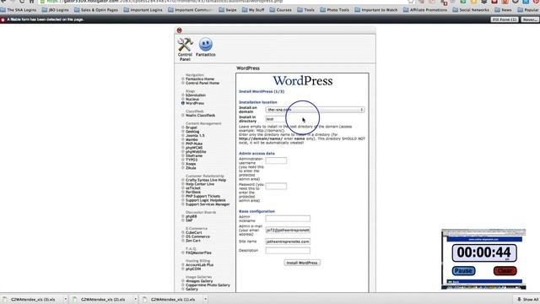Open Siteframe installer link
Image resolution: width=540 pixels, height=304 pixels.
coord(194,155)
